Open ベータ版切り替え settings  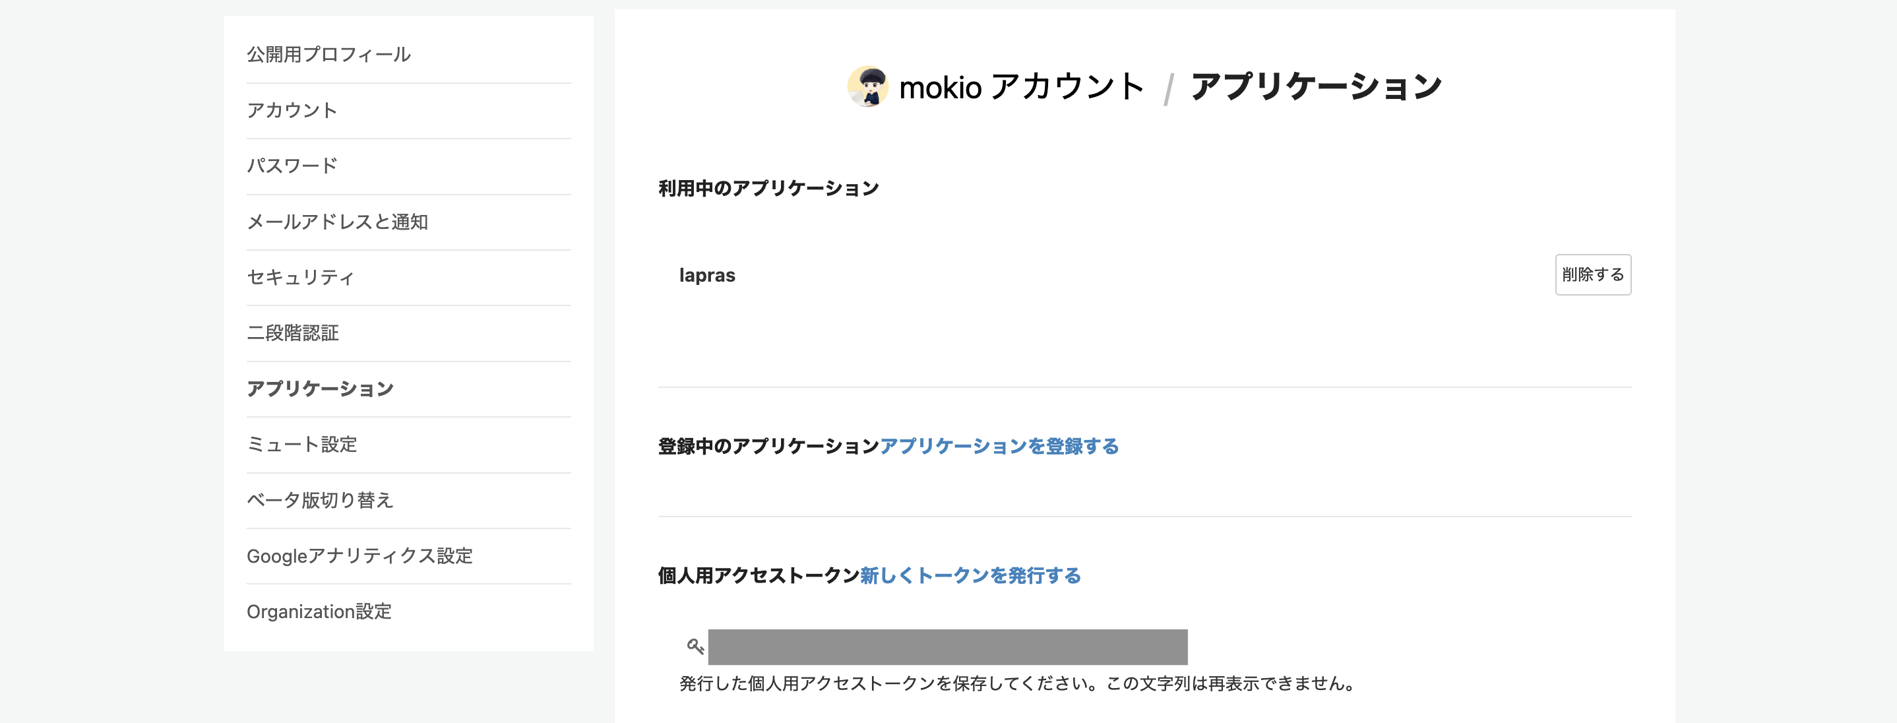tap(321, 500)
